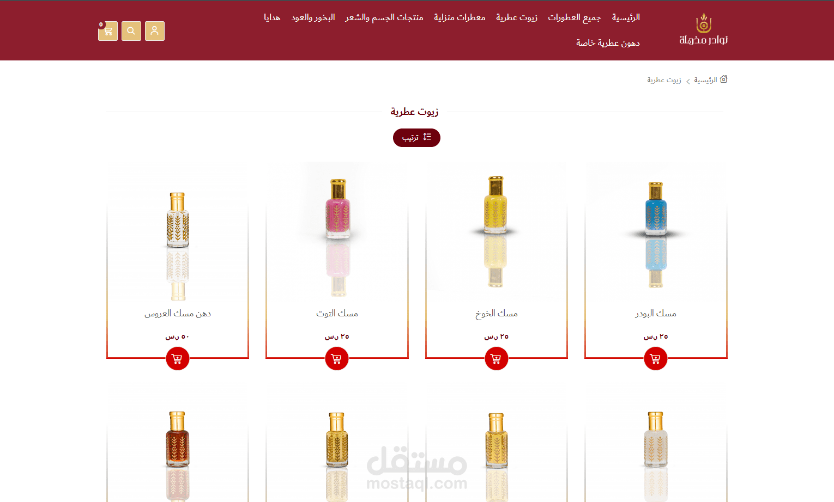Open the مسك التوت product title
The height and width of the screenshot is (502, 834).
pyautogui.click(x=337, y=314)
